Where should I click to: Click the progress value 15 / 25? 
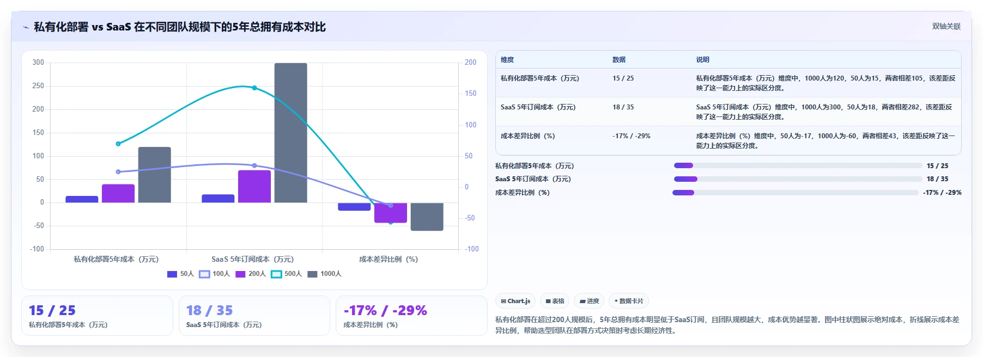pyautogui.click(x=937, y=166)
